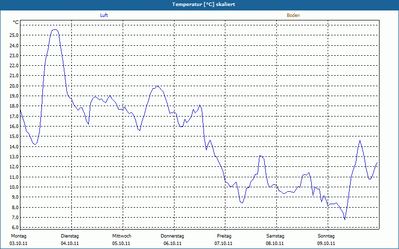399x249 pixels.
Task: Click the 06.10.11 date label
Action: [173, 244]
